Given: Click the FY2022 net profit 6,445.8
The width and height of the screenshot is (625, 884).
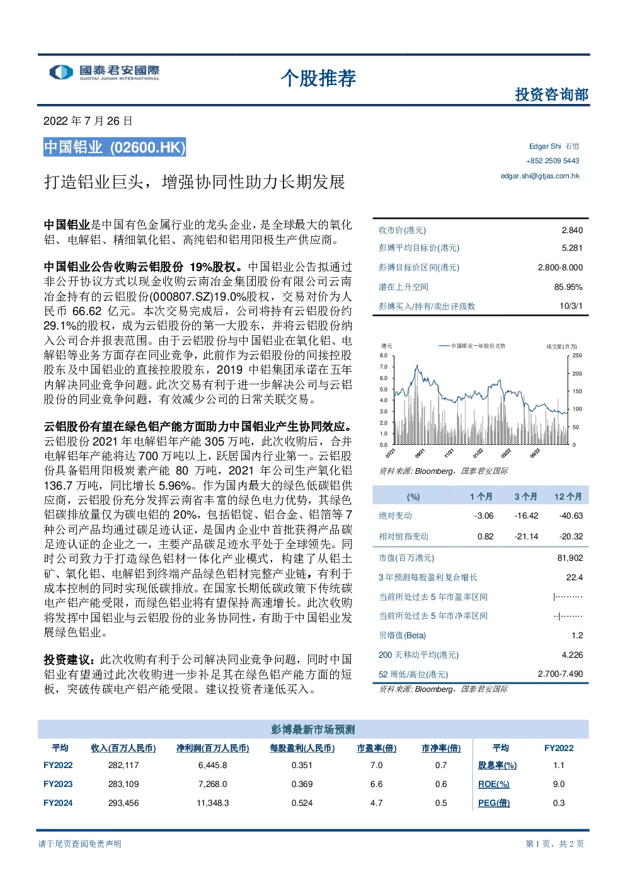Looking at the screenshot, I should point(213,766).
